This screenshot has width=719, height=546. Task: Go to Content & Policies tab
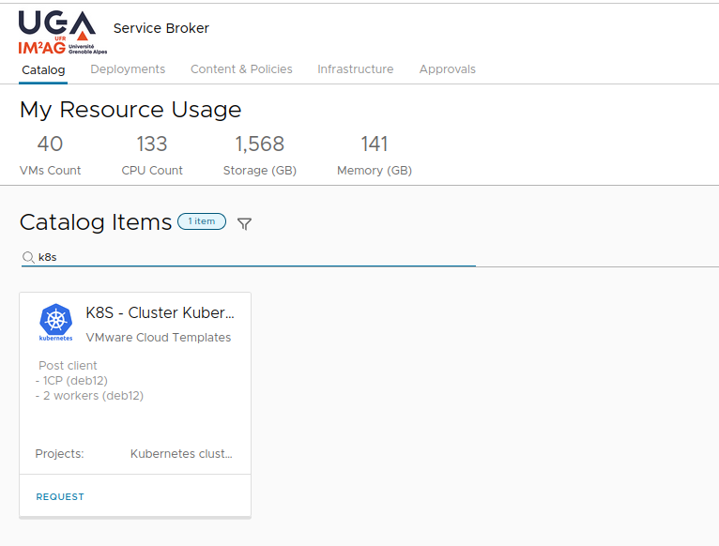(x=241, y=69)
